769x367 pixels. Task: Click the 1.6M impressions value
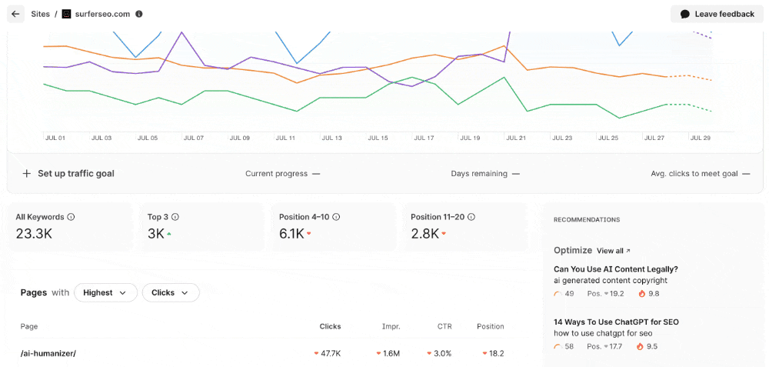391,353
